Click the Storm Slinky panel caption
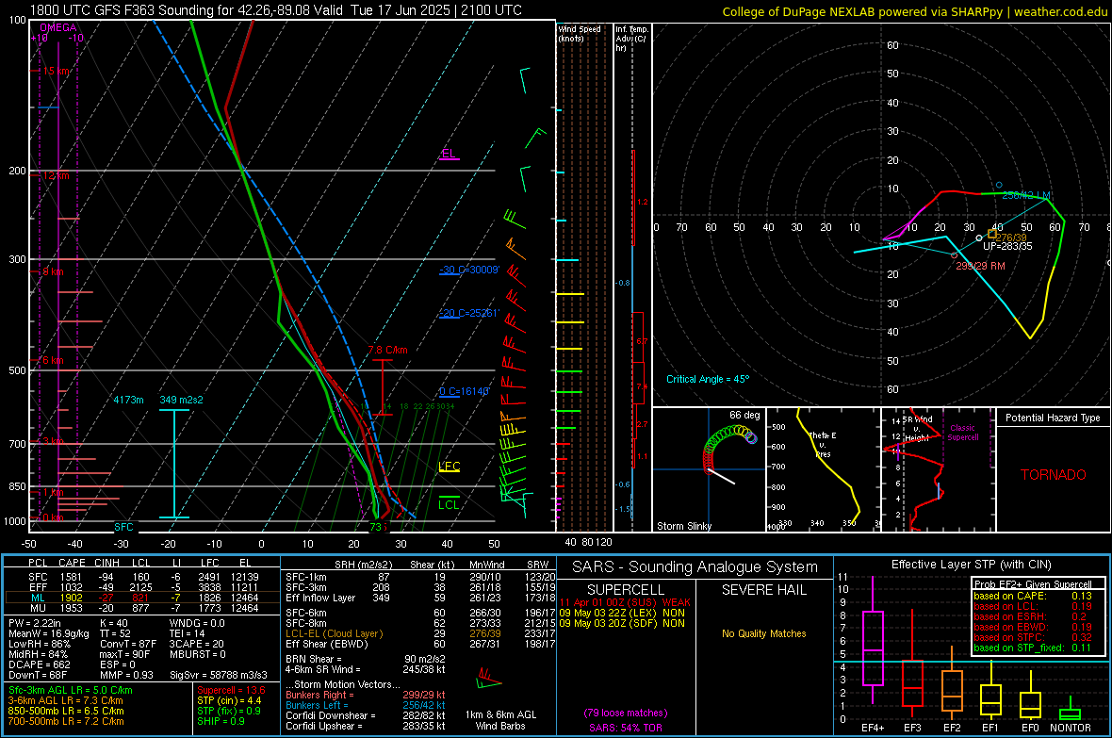 click(683, 526)
